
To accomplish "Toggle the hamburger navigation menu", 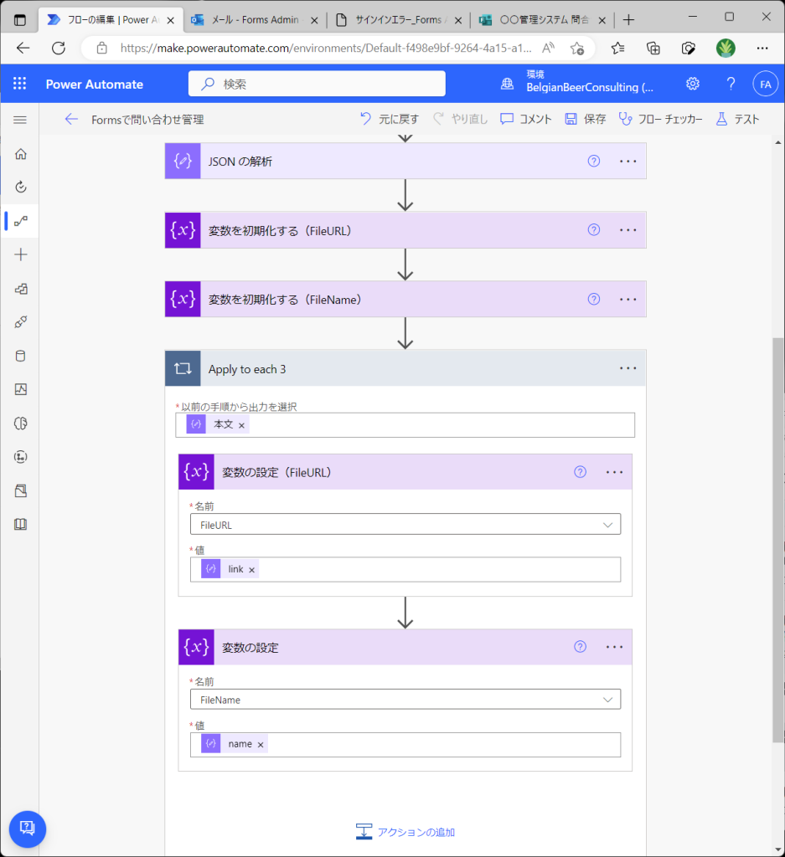I will [20, 120].
